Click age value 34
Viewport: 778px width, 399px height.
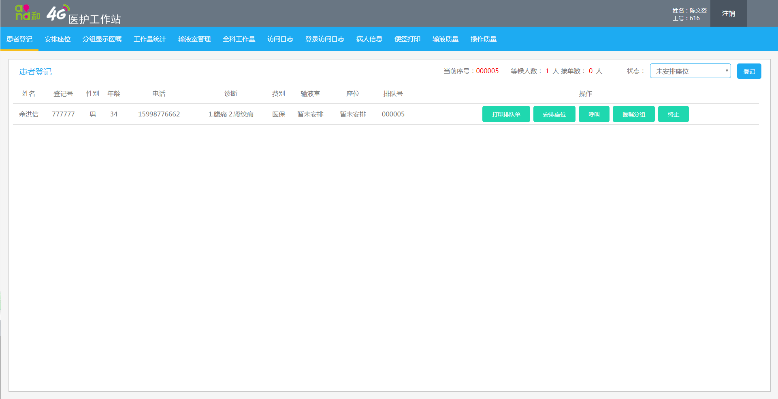pyautogui.click(x=114, y=114)
